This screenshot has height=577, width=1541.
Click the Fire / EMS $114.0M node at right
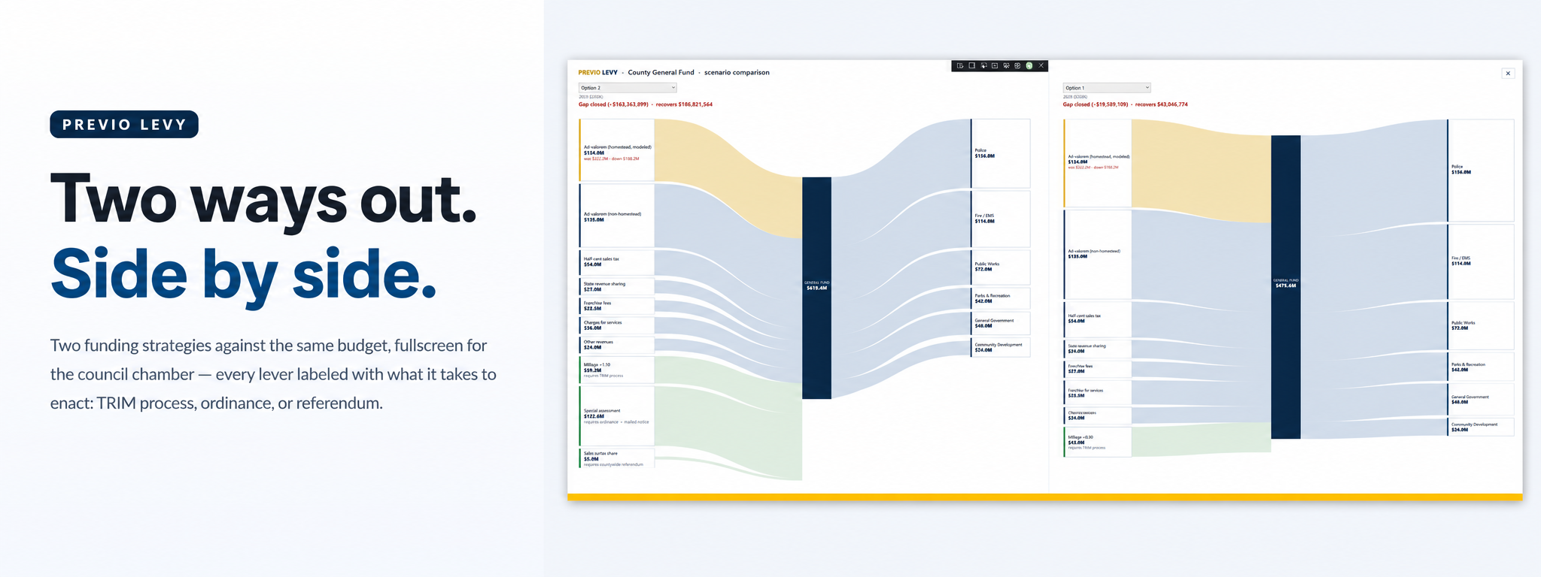coord(1480,261)
